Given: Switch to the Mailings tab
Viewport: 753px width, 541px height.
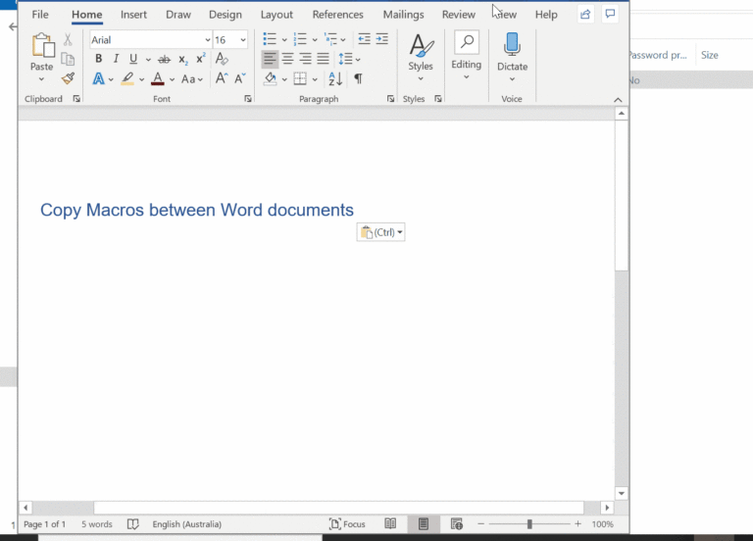Looking at the screenshot, I should click(403, 15).
